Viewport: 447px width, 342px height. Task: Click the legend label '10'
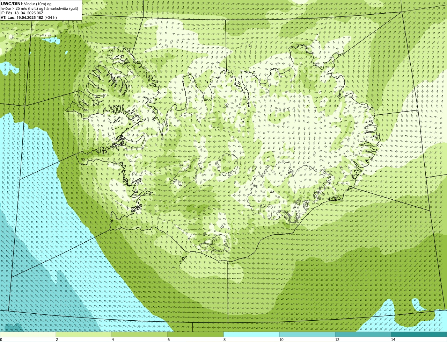pos(281,340)
